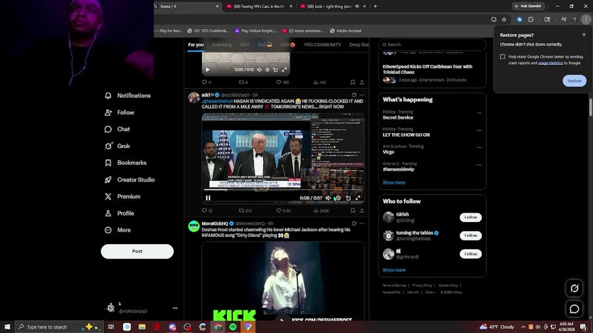The height and width of the screenshot is (333, 593).
Task: Open Adobe Acrobat bookmark
Action: coord(346,31)
